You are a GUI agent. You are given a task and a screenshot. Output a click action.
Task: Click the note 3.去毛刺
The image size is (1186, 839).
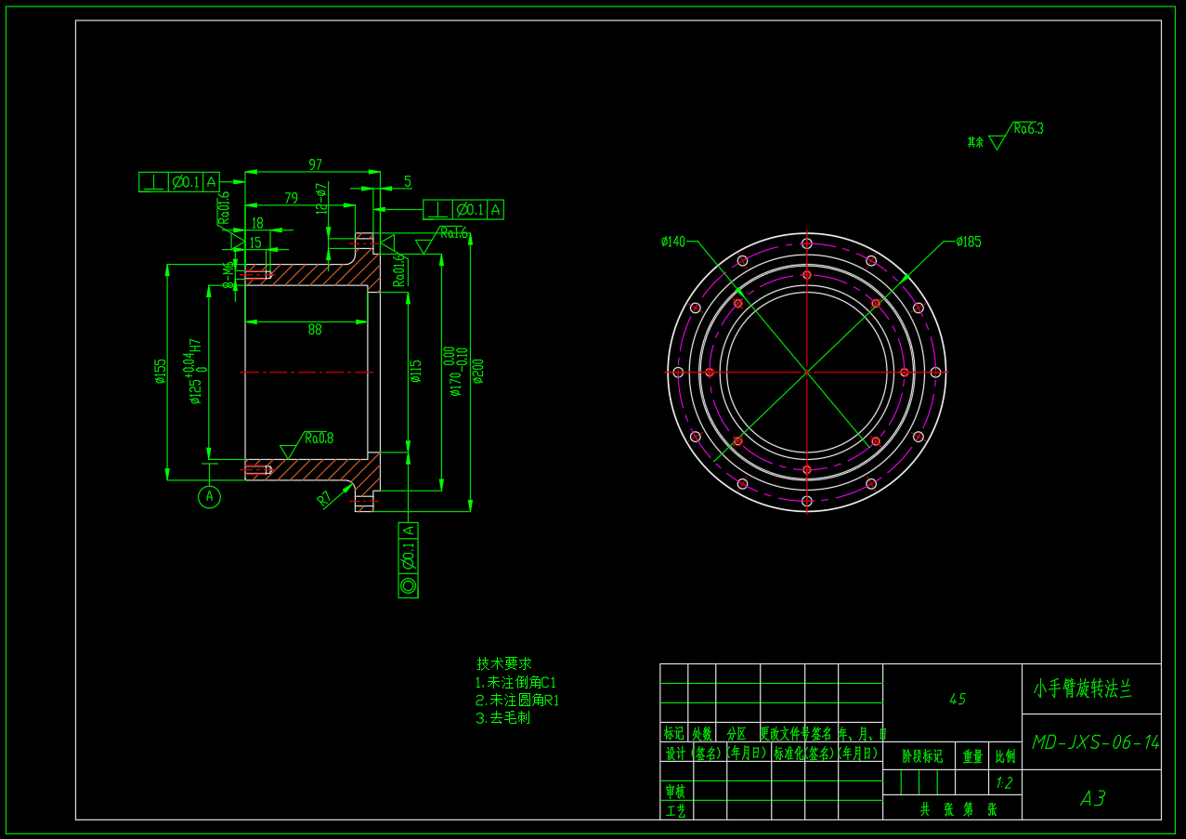(x=502, y=718)
